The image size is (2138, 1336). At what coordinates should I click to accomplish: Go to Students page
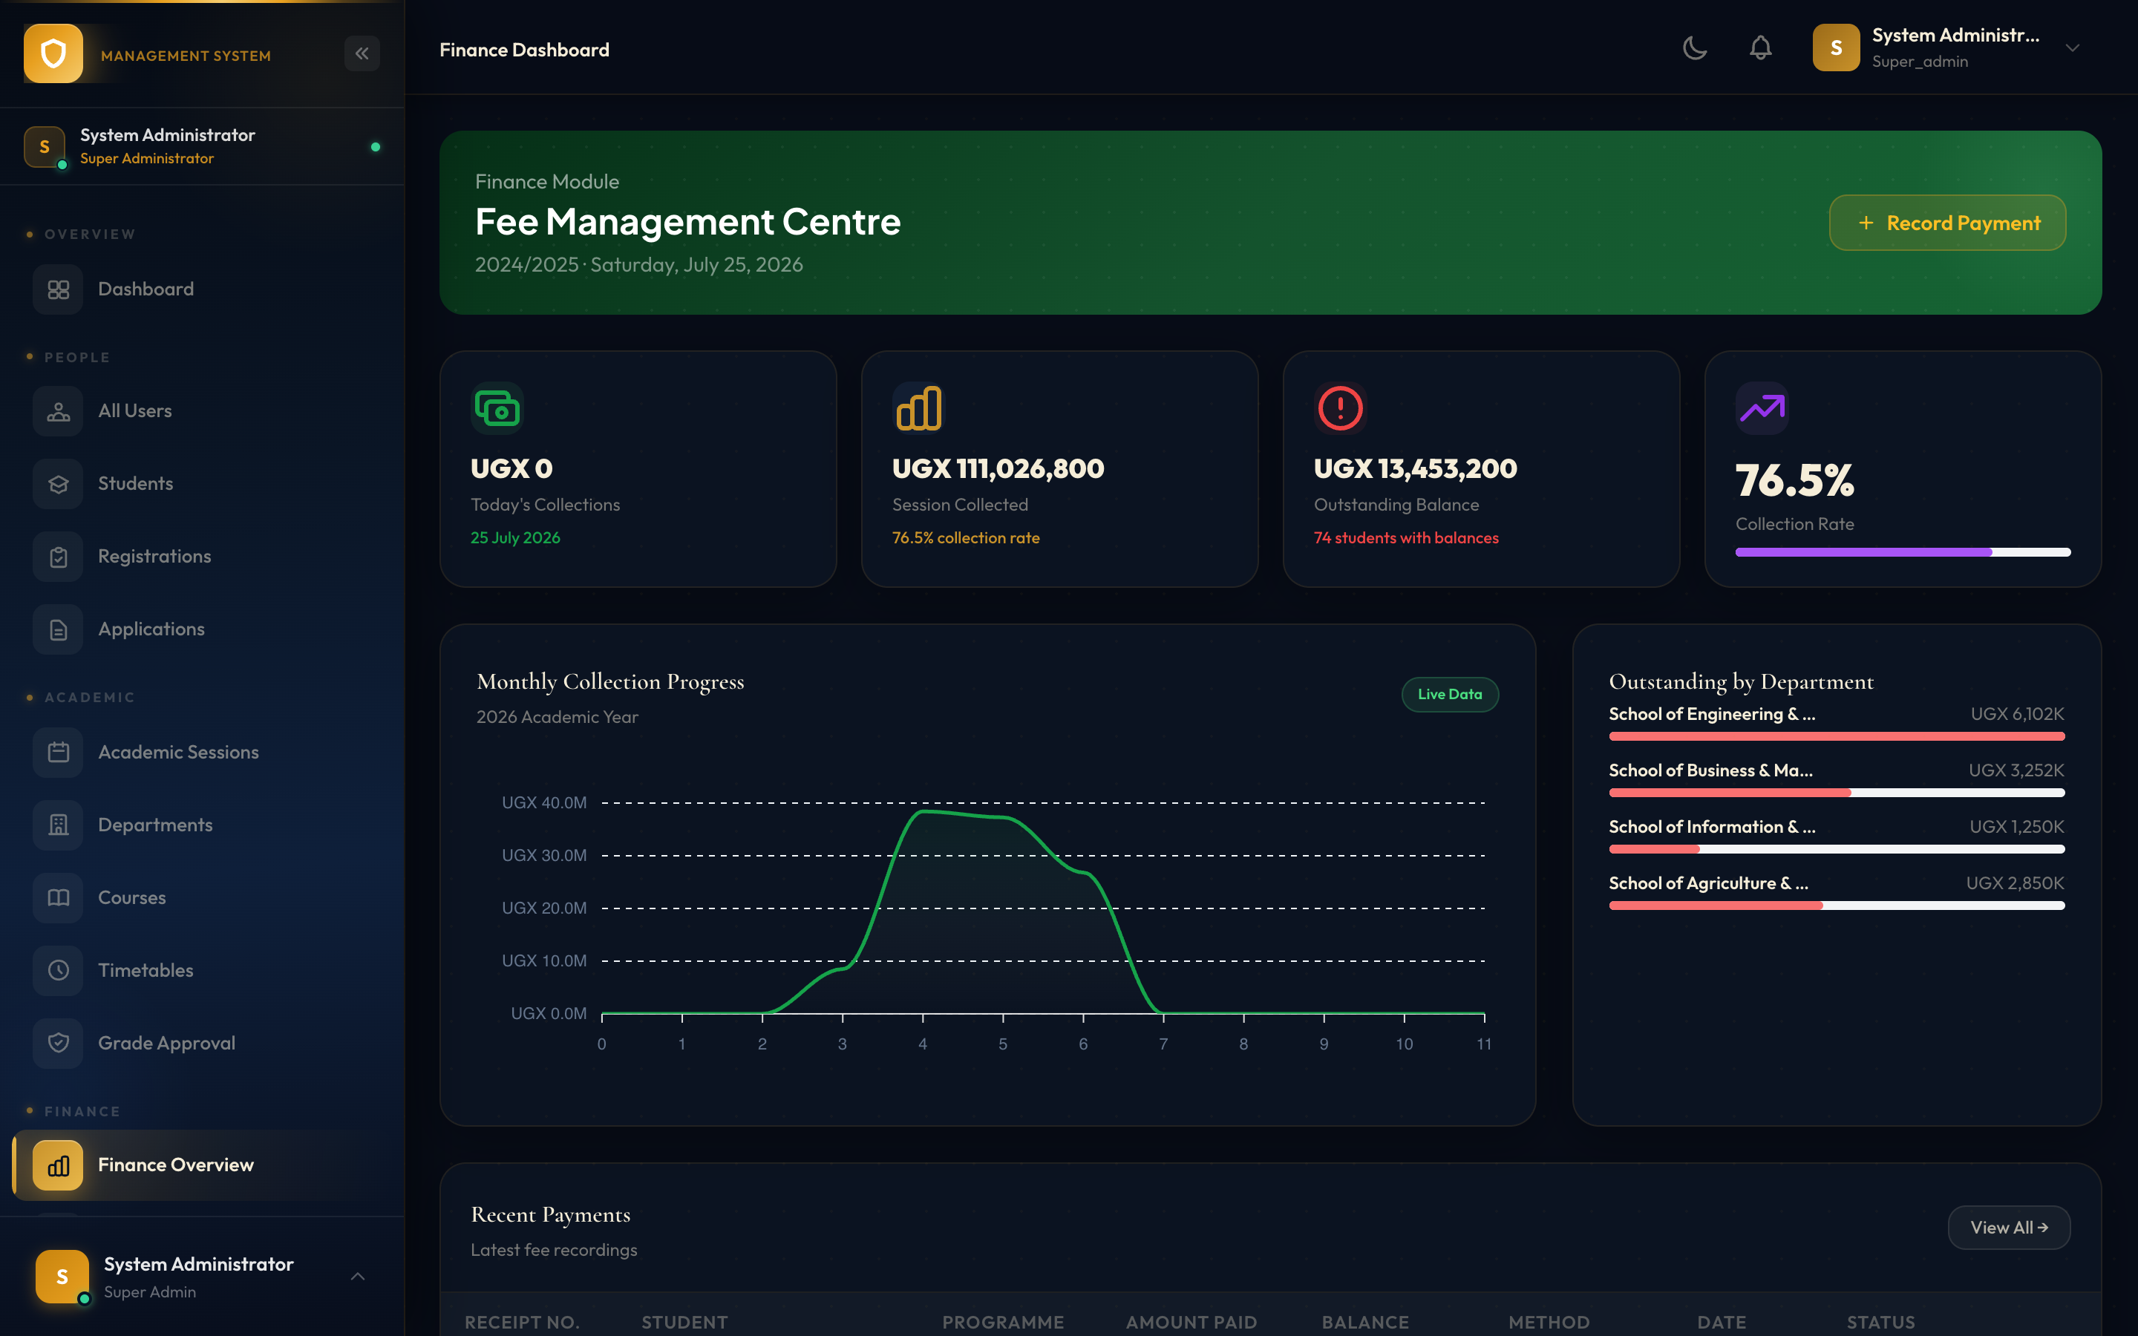[203, 484]
